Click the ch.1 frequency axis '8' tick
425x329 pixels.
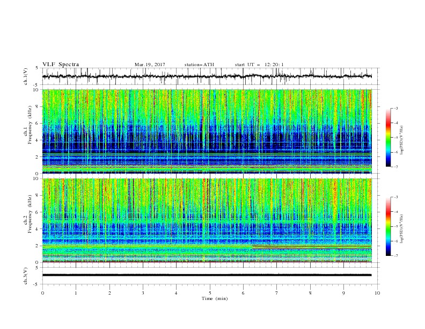click(38, 106)
